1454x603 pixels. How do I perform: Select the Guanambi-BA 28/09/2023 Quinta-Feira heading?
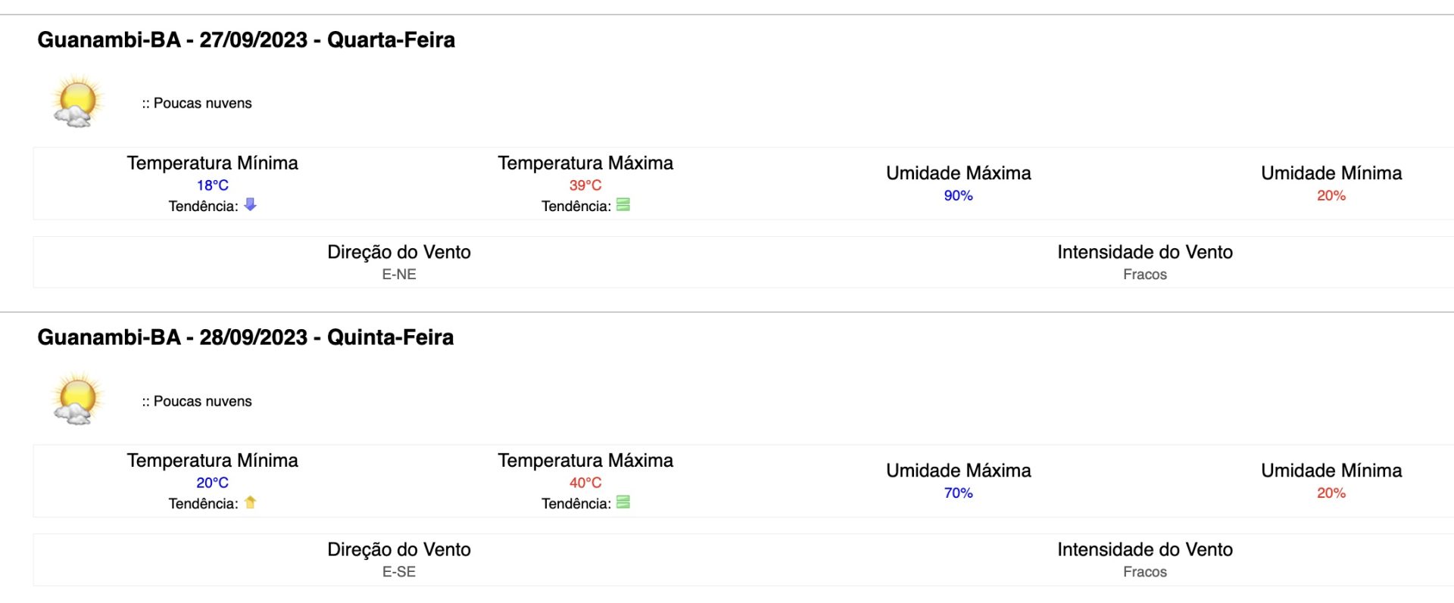pos(245,337)
